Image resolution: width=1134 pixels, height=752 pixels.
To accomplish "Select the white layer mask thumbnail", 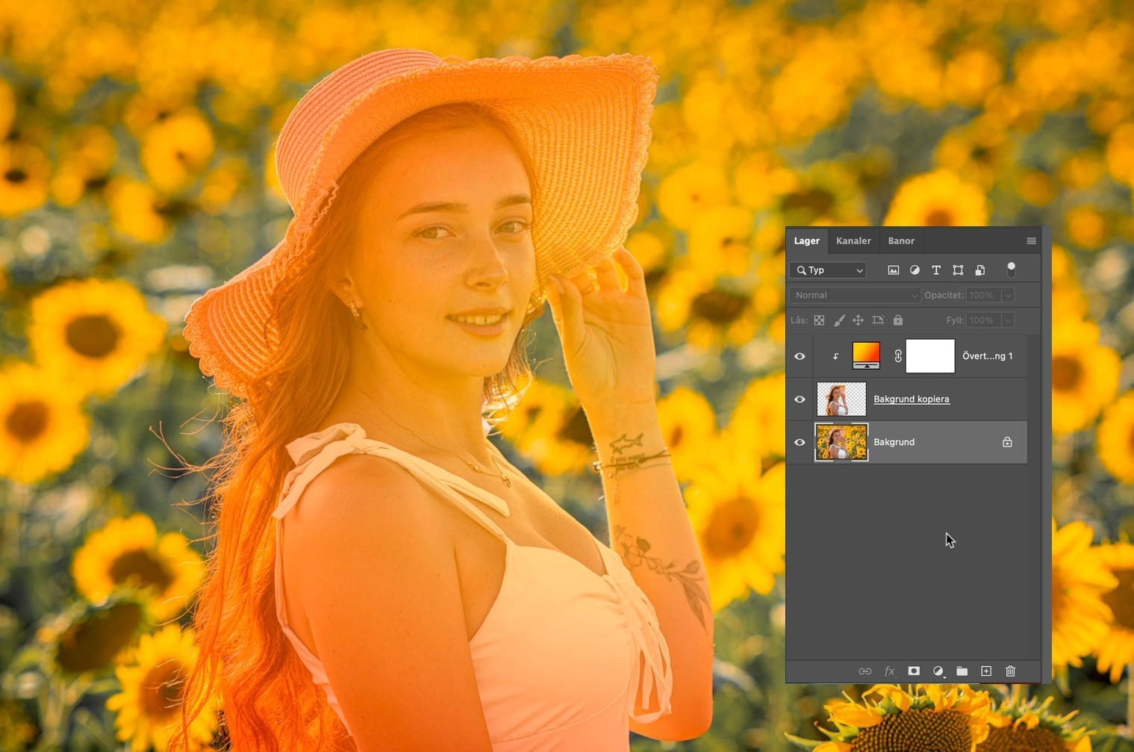I will click(x=930, y=355).
